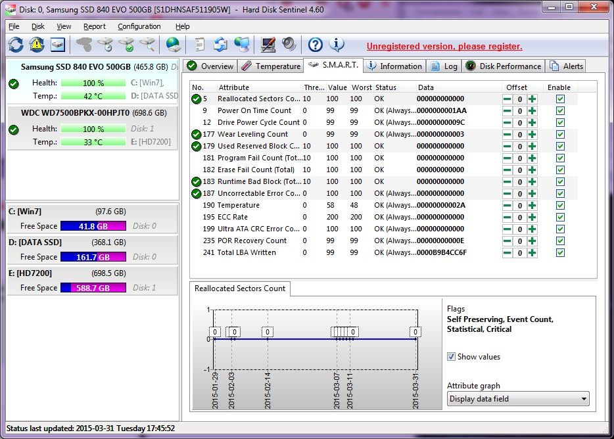Open the report document toolbar icon
Viewport: 614px width, 439px height.
coord(199,45)
